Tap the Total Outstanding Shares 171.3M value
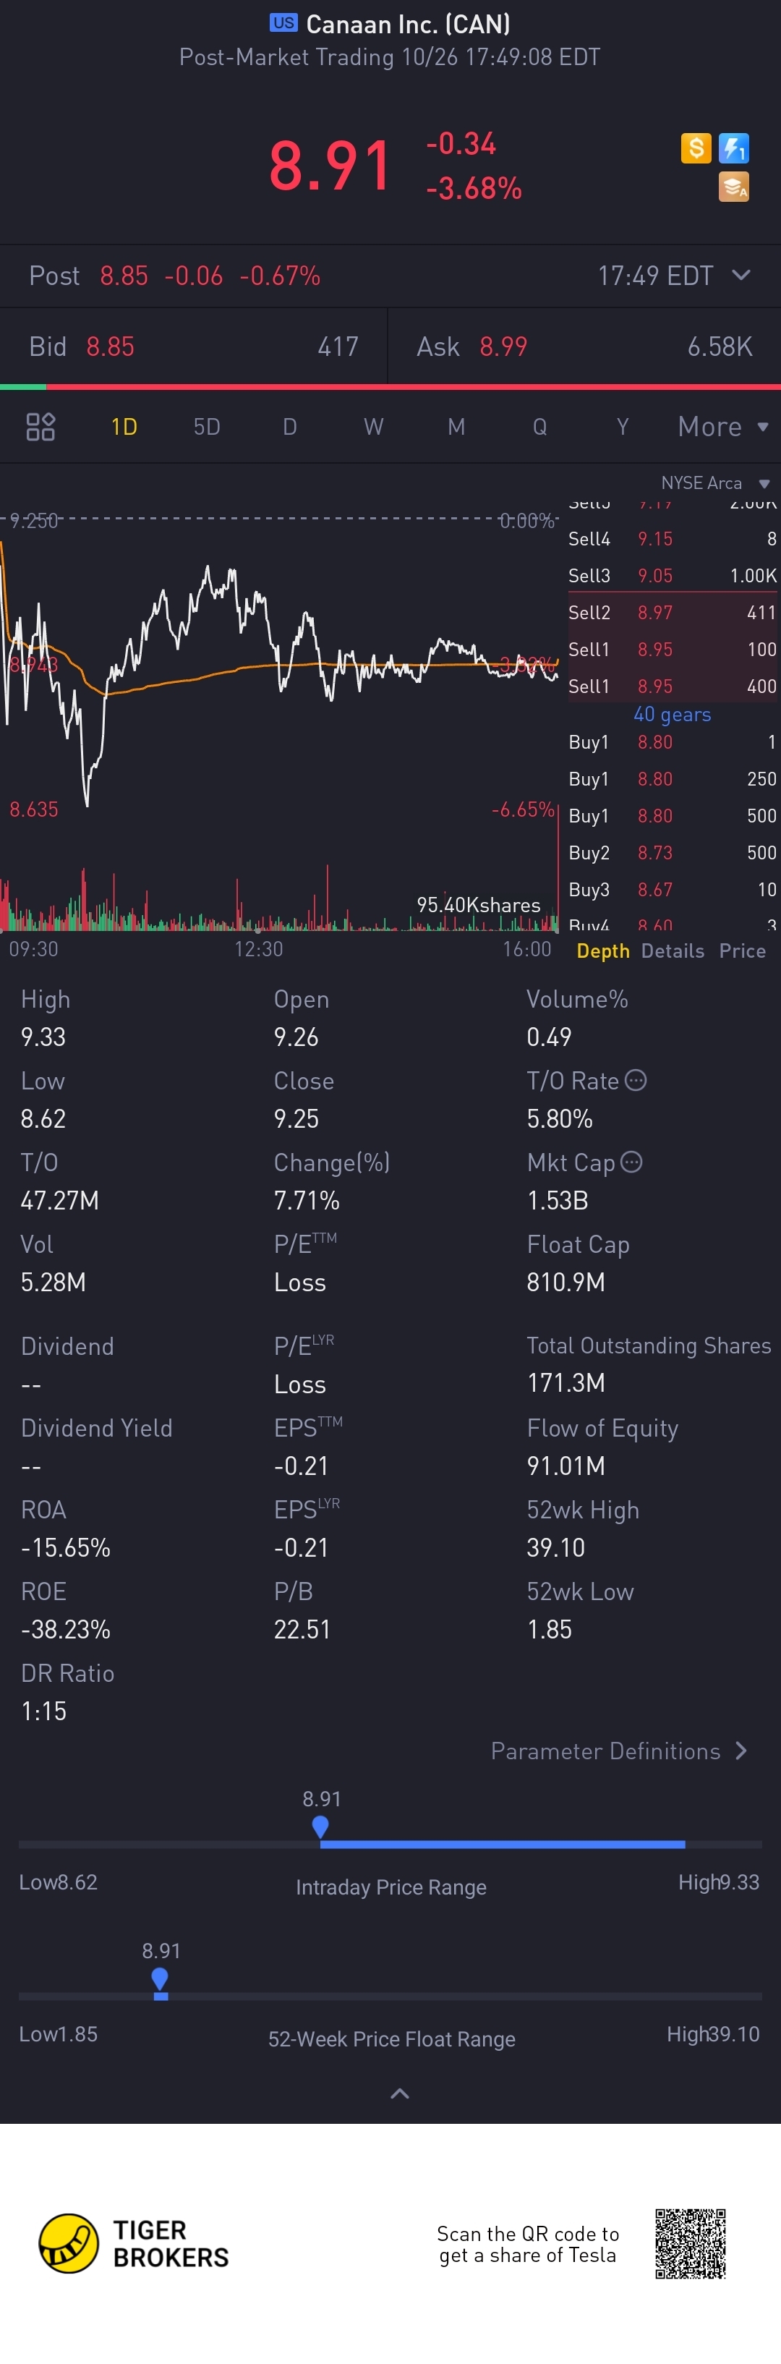 tap(566, 1383)
